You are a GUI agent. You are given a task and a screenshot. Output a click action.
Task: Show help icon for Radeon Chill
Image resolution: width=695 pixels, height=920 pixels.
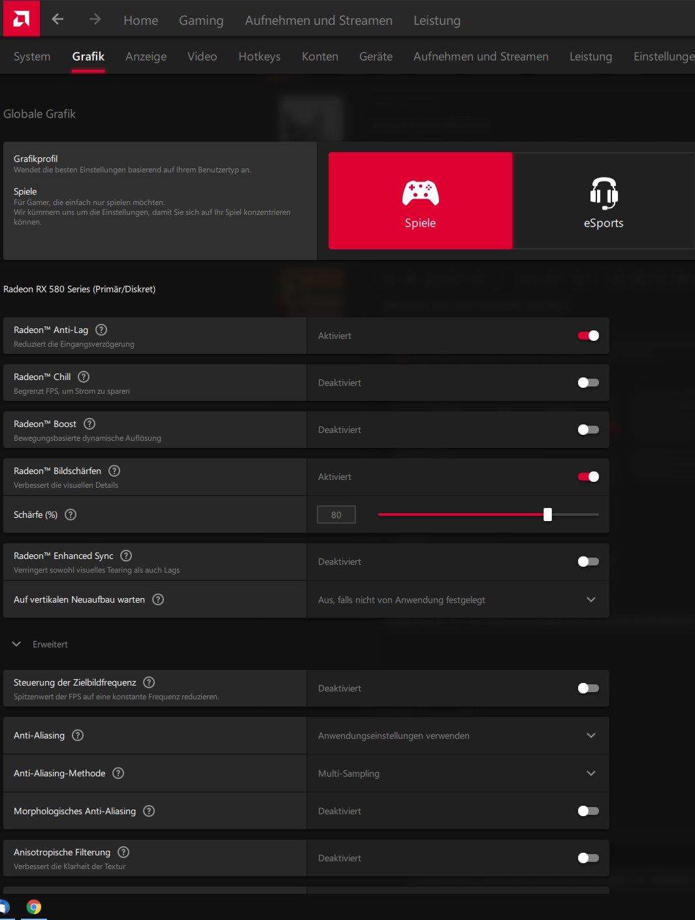pyautogui.click(x=84, y=377)
